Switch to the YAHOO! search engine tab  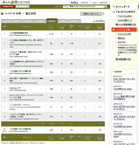[8, 7]
